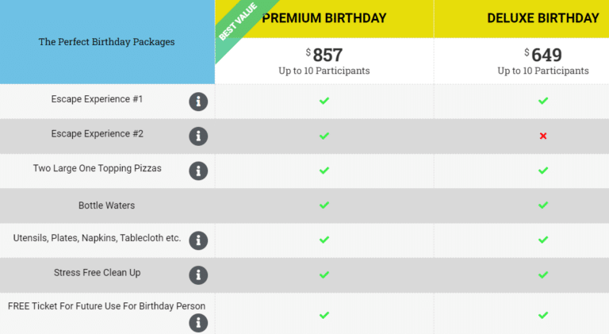Open info icon for Escape Experience #2
Image resolution: width=609 pixels, height=334 pixels.
(x=198, y=136)
